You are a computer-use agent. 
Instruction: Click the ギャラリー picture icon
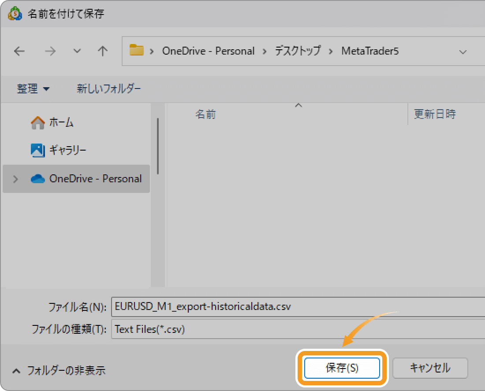tap(38, 151)
